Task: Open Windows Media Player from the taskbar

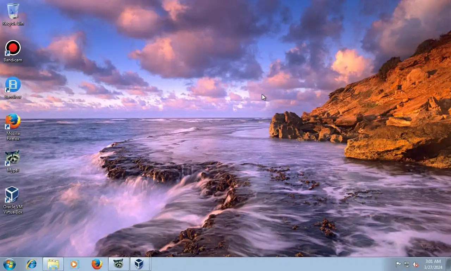Action: coord(75,264)
